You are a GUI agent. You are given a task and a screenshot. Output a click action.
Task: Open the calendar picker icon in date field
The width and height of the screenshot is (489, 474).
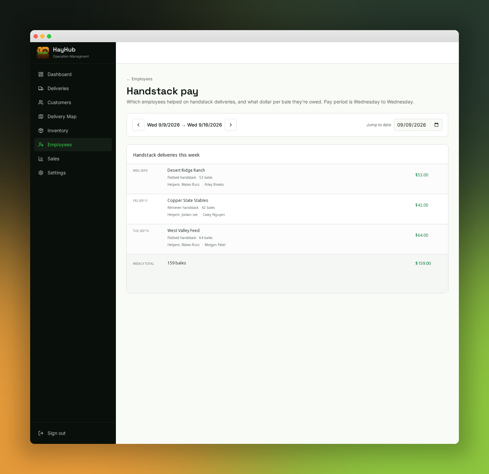click(x=436, y=125)
